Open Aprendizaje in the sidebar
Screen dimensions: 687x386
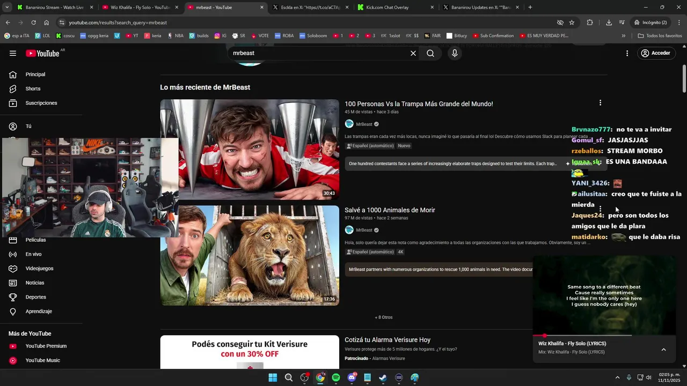pyautogui.click(x=39, y=311)
